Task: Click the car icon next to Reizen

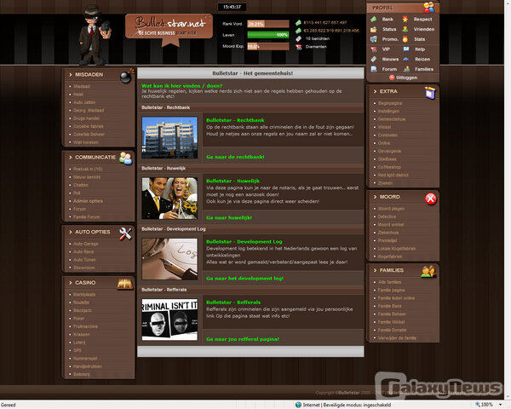Action: (x=406, y=60)
